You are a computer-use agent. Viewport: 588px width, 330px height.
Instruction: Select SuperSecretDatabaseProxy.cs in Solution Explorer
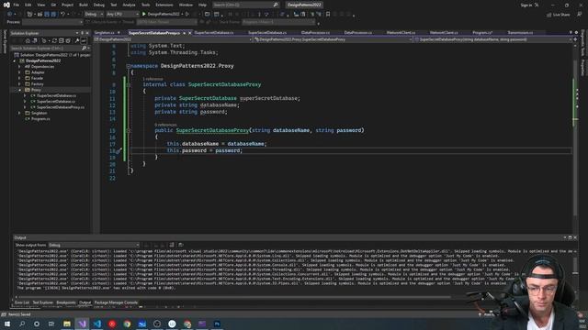[60, 107]
